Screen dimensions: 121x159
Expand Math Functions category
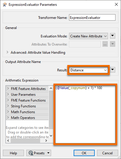(27, 112)
